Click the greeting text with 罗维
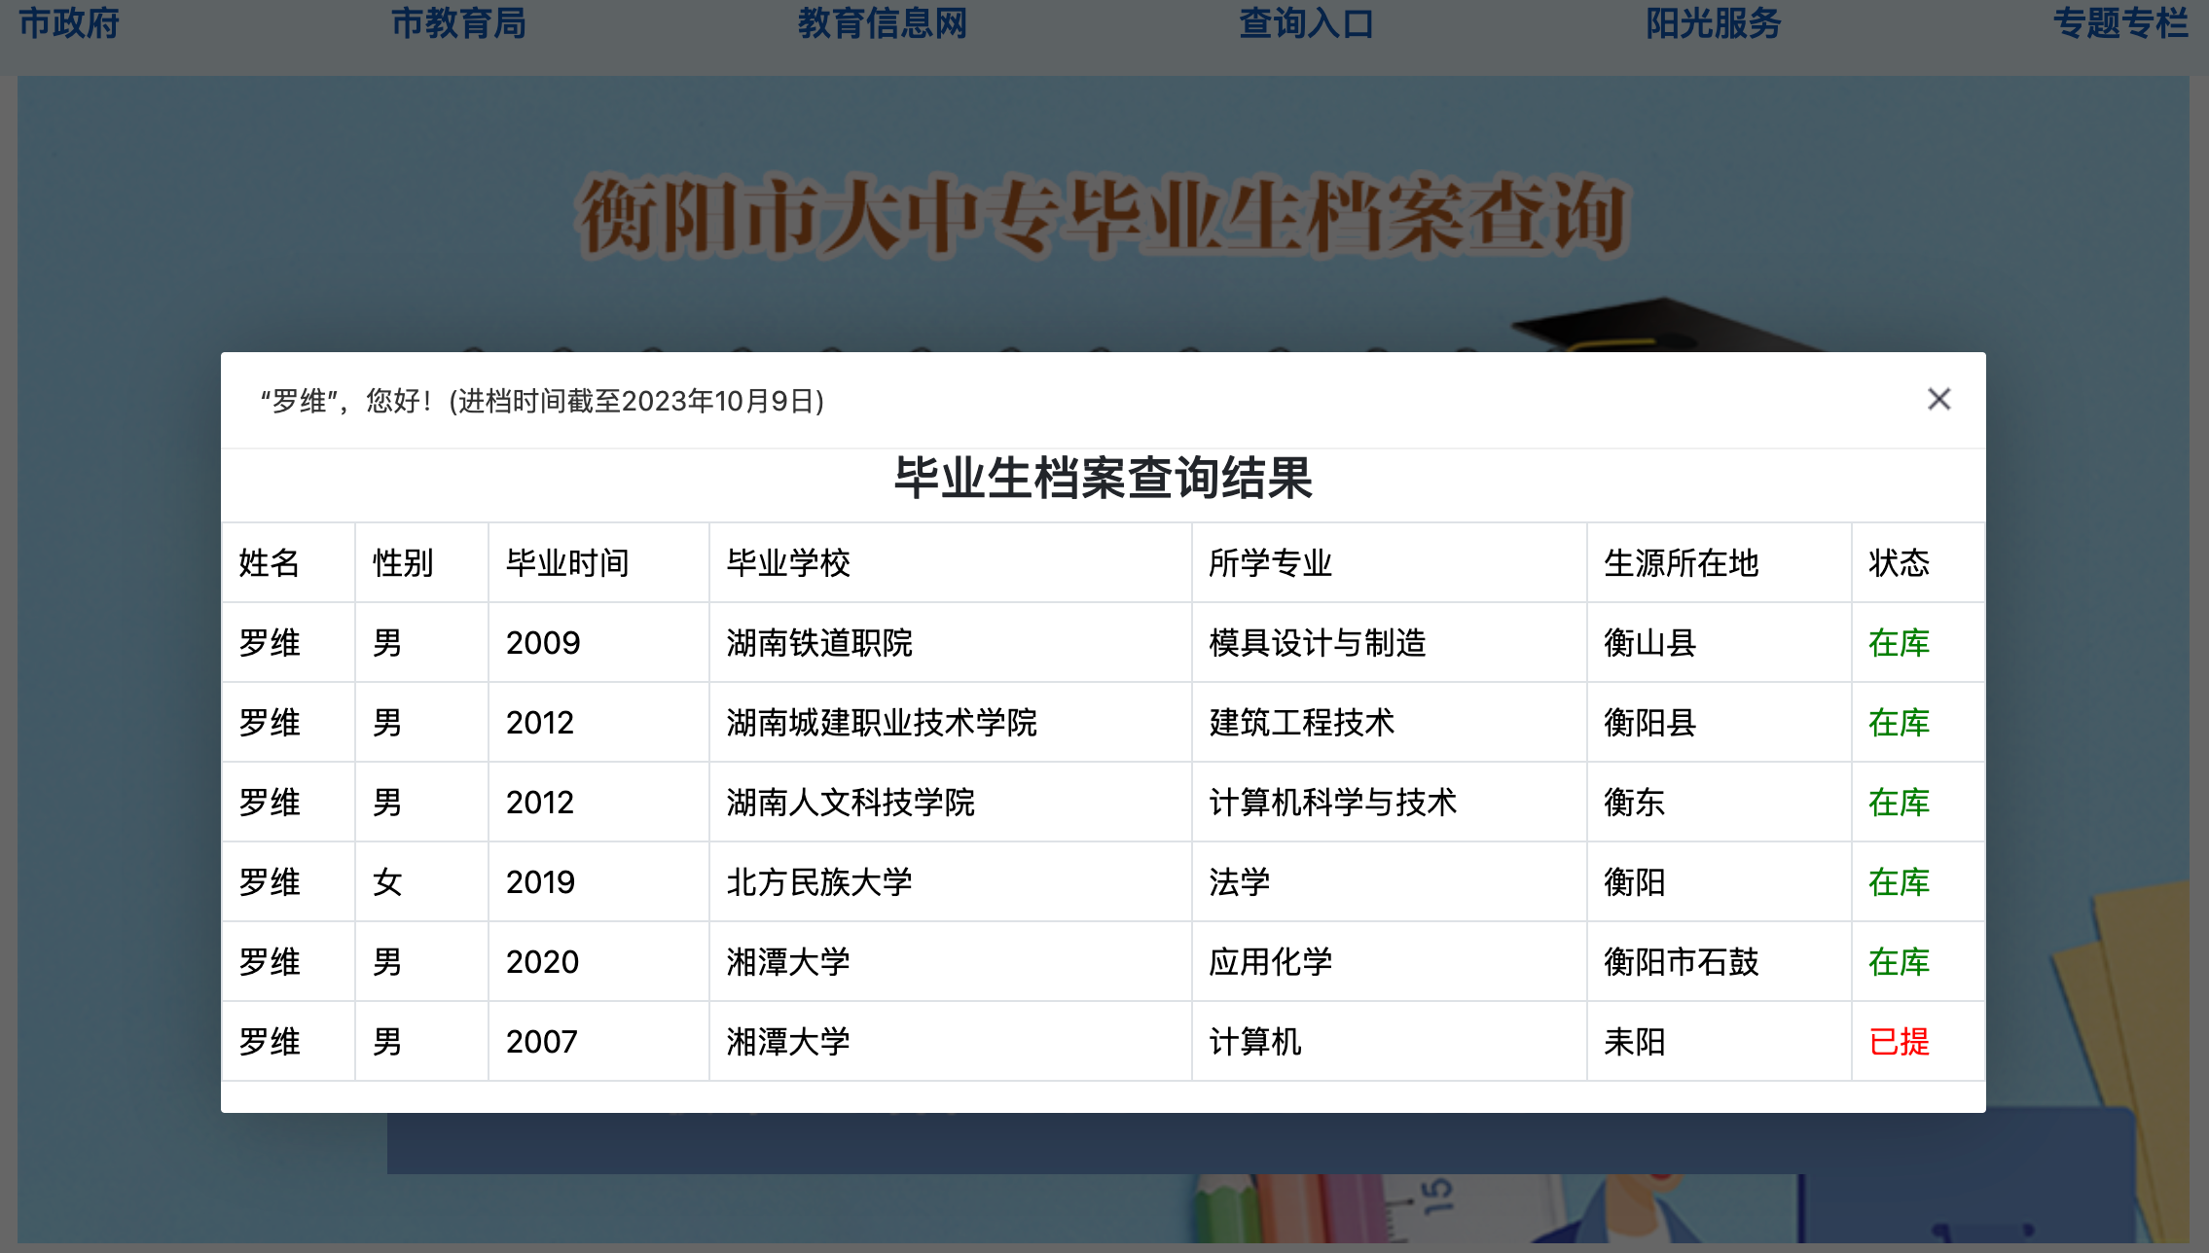This screenshot has height=1253, width=2209. (x=542, y=401)
